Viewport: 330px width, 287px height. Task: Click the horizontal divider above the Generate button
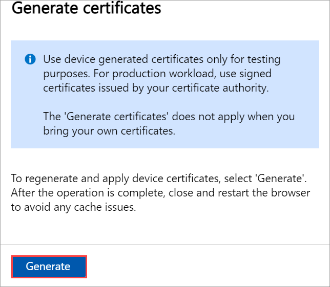pos(164,245)
